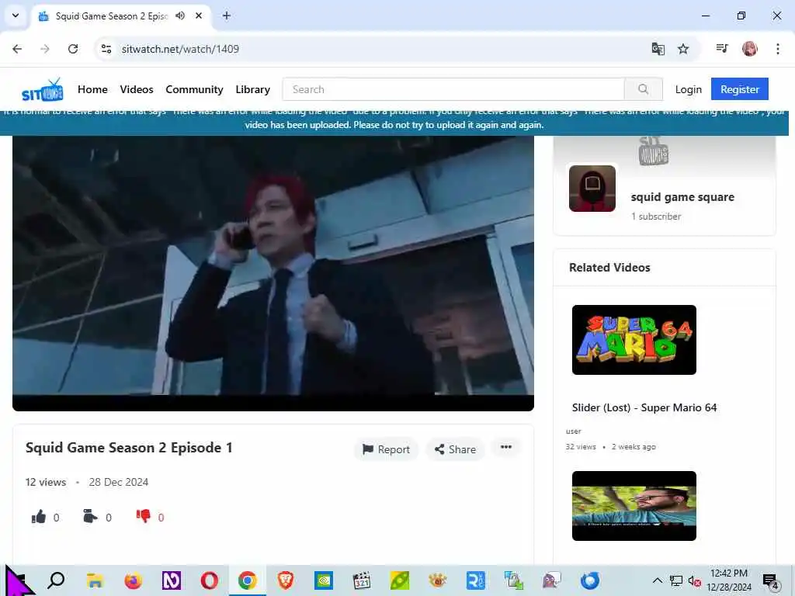795x596 pixels.
Task: Go to the Home nav item
Action: click(92, 90)
